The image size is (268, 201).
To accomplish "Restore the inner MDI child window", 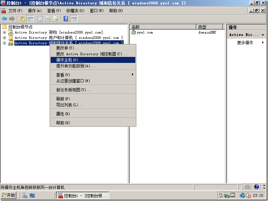I will point(256,11).
